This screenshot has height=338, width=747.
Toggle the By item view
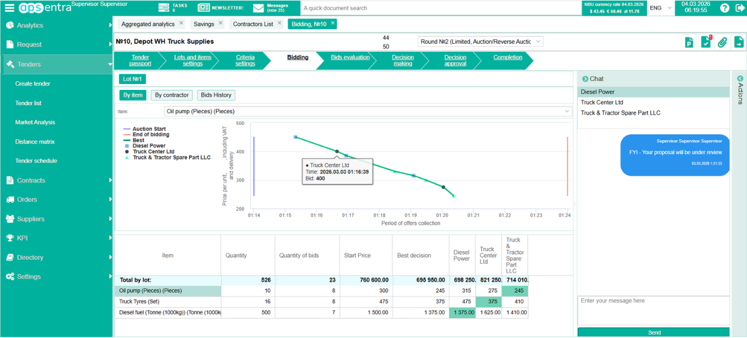pyautogui.click(x=132, y=95)
